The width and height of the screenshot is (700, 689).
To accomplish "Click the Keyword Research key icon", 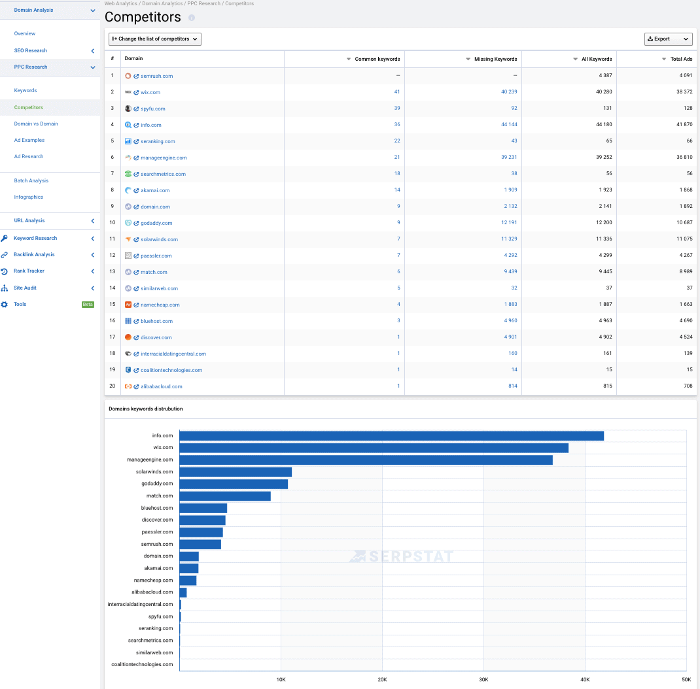I will pos(5,238).
